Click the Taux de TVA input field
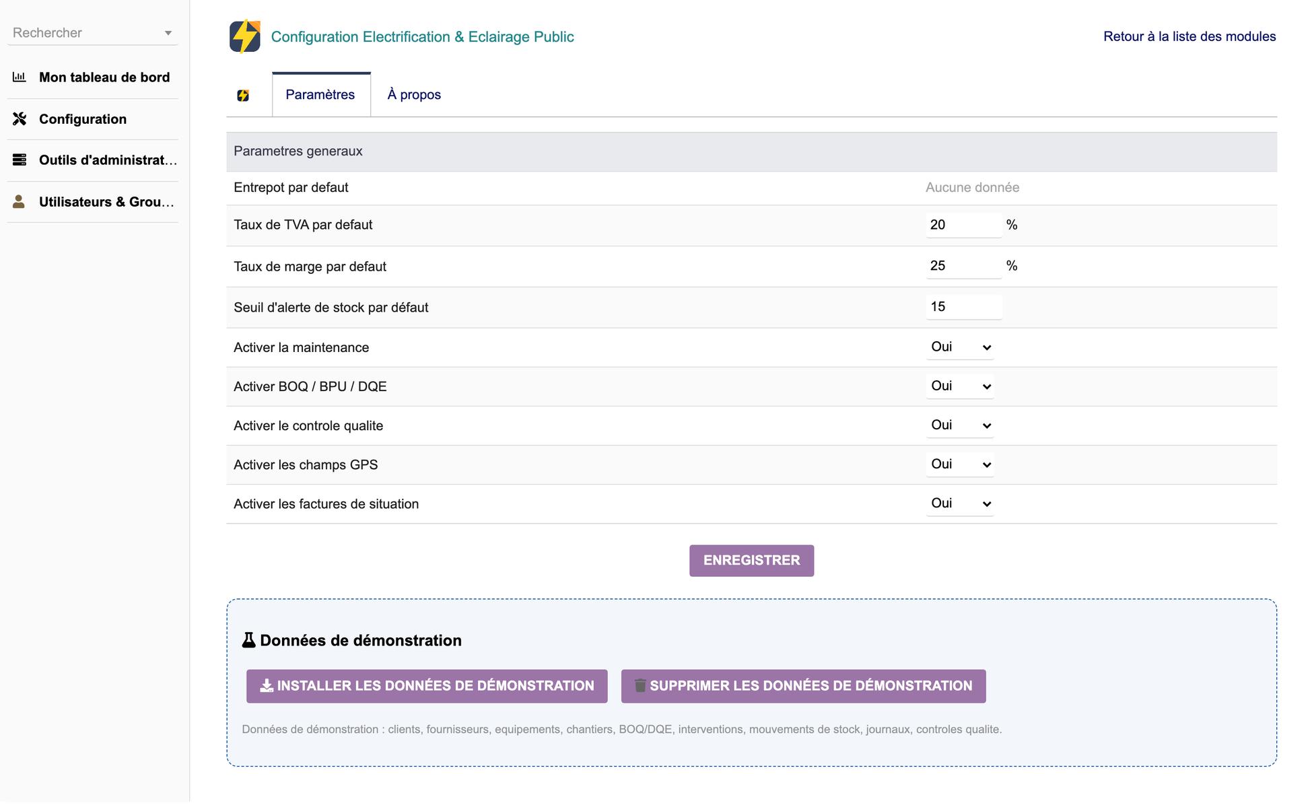Image resolution: width=1310 pixels, height=805 pixels. [963, 225]
